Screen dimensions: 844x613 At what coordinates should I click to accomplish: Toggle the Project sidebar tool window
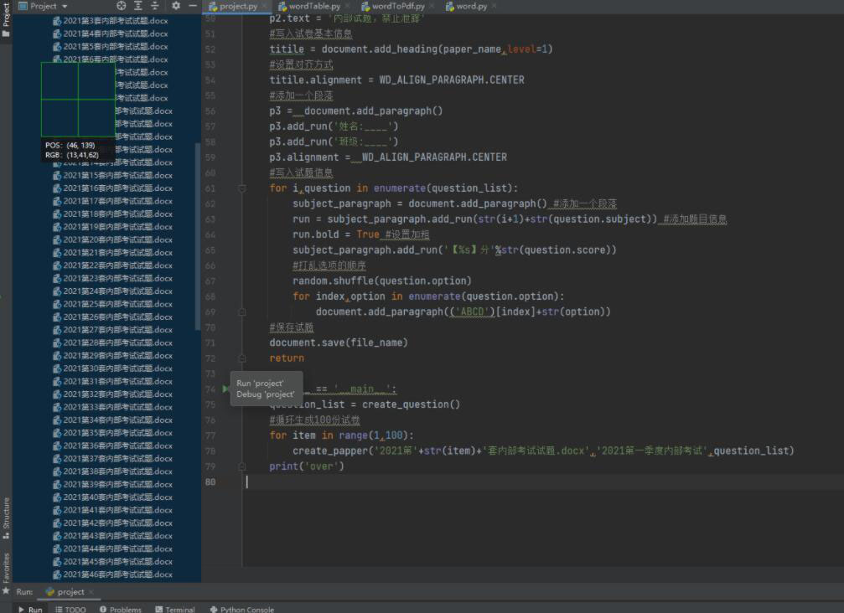point(6,15)
